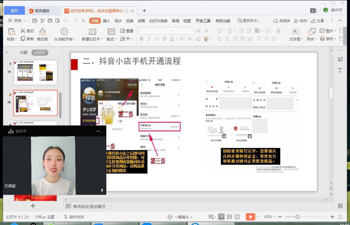
Task: Play slideshow with orange play button
Action: (x=250, y=217)
